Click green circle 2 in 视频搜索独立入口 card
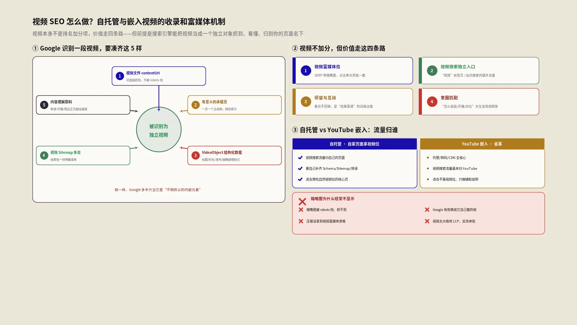 (x=432, y=71)
